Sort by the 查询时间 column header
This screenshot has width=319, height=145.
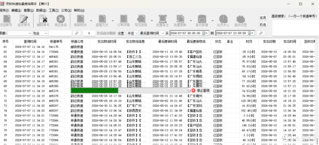[x=30, y=42]
